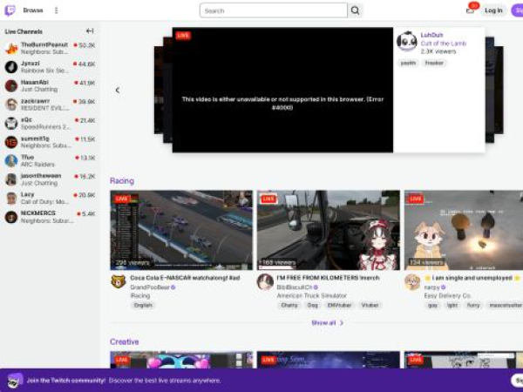Screen dimensions: 523x392
Task: Open Coca Cola E-NASCAR watchalong title
Action: pos(185,278)
